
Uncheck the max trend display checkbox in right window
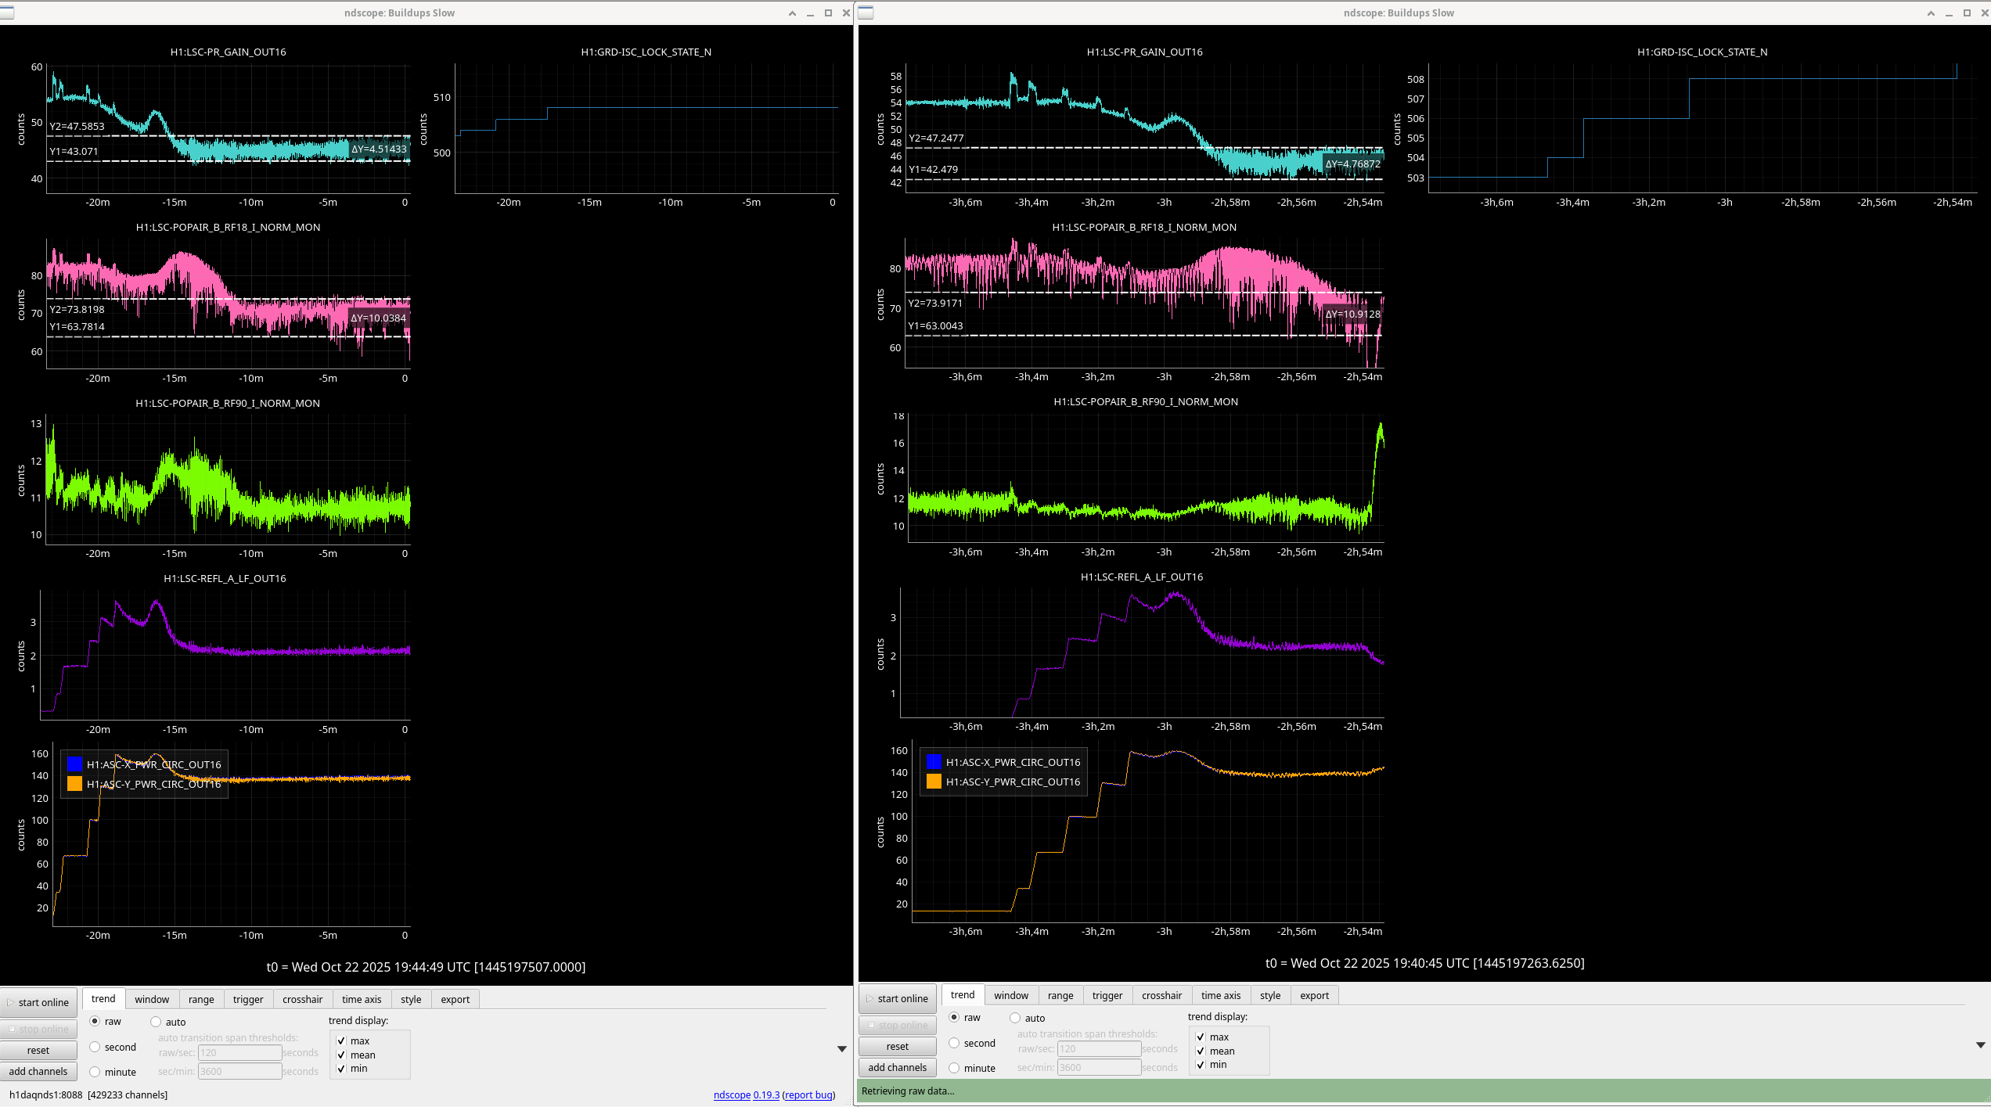pyautogui.click(x=1201, y=1037)
